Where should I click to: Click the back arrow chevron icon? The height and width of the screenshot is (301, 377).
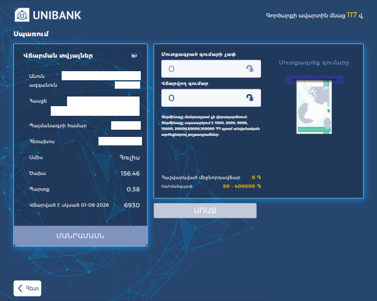[x=21, y=288]
